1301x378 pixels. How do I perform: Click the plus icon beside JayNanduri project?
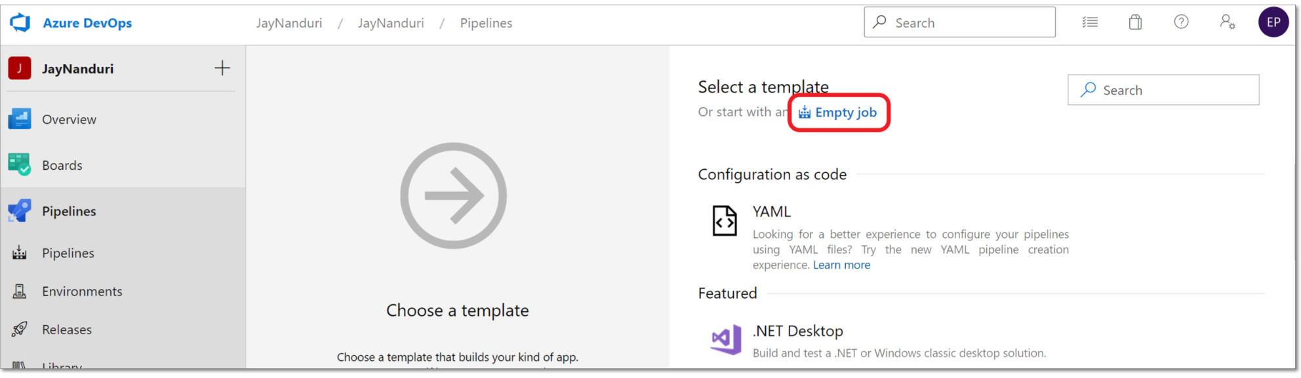tap(222, 68)
